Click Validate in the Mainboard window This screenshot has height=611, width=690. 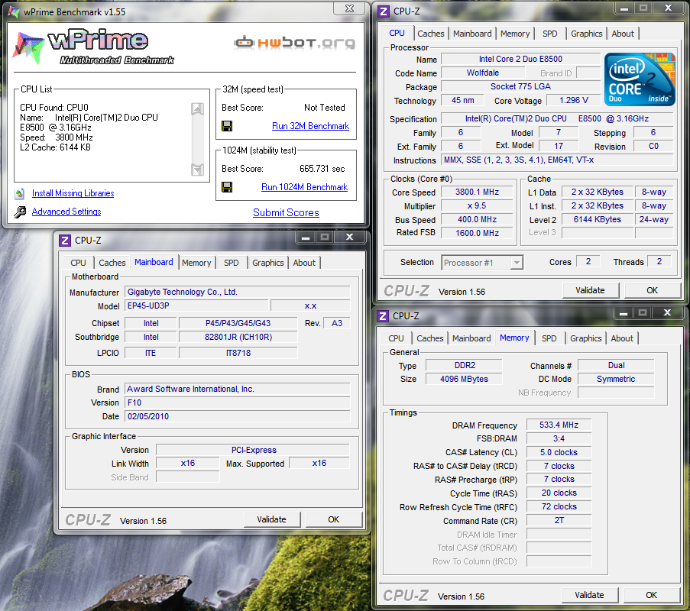pos(272,519)
